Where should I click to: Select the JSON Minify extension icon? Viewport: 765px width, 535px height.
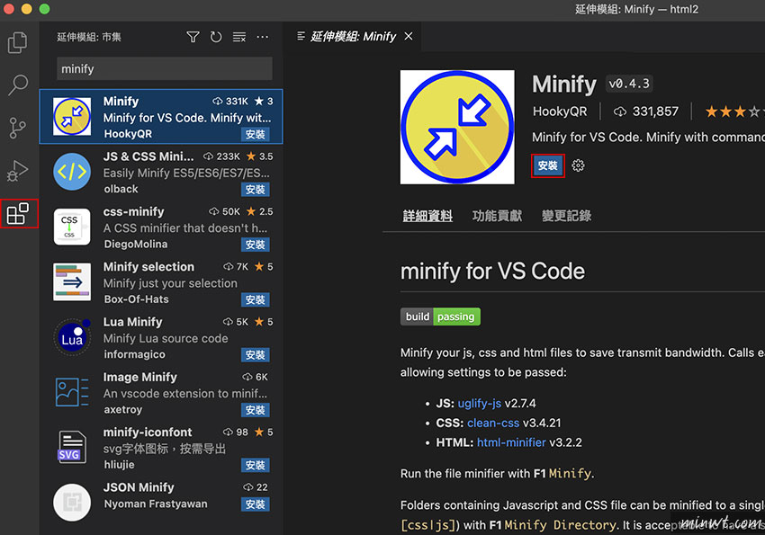point(72,503)
